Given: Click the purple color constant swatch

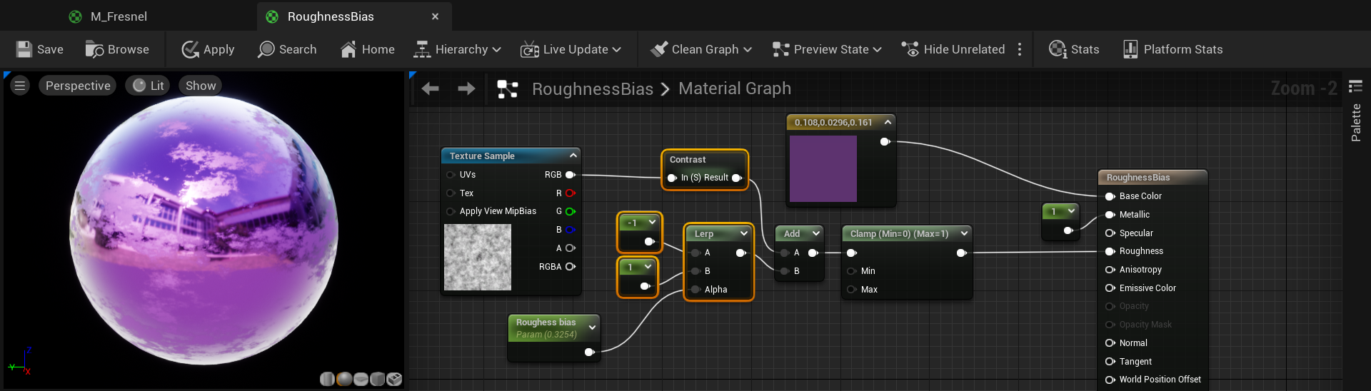Looking at the screenshot, I should (823, 168).
